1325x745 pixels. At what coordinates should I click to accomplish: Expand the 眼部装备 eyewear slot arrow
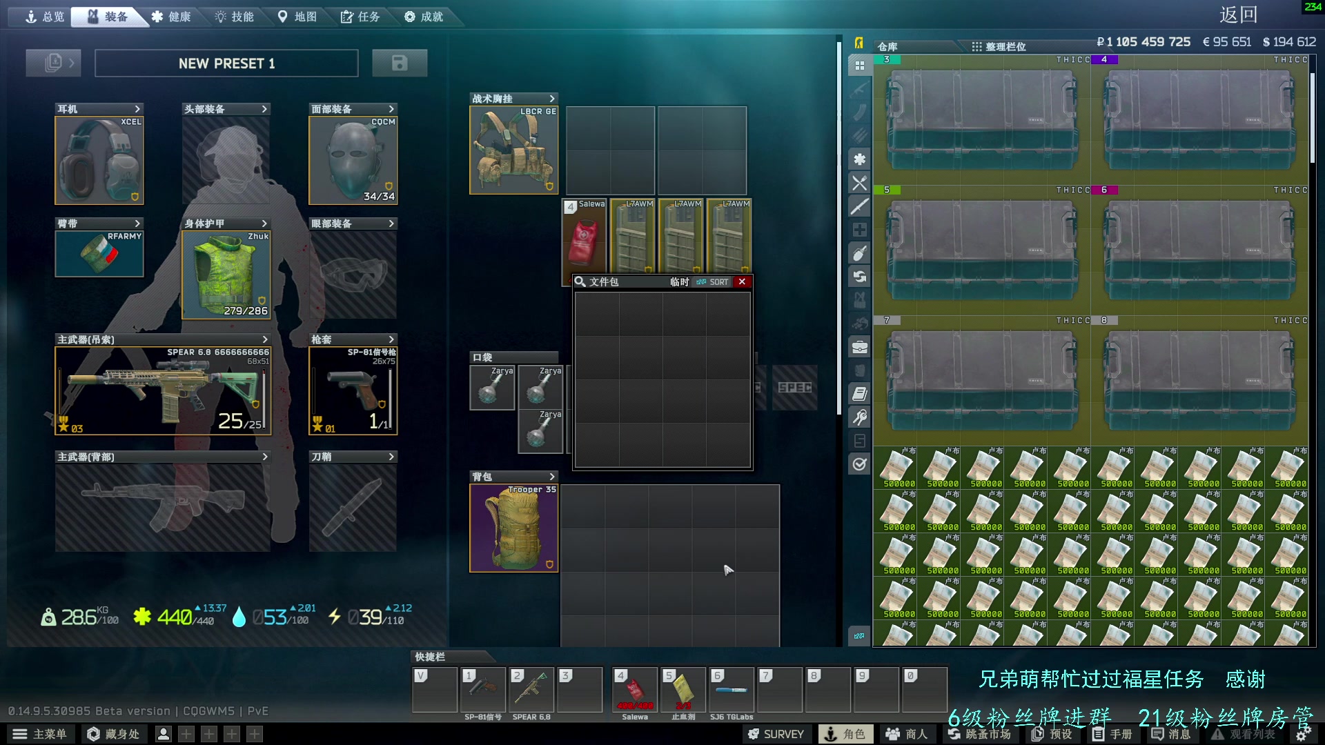391,223
